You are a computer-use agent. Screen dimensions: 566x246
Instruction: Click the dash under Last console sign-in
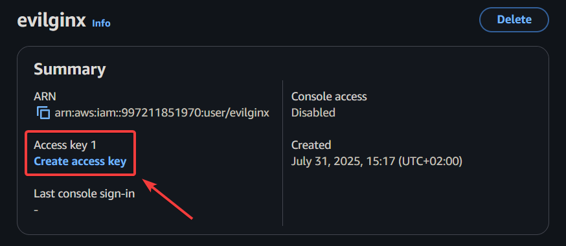36,210
